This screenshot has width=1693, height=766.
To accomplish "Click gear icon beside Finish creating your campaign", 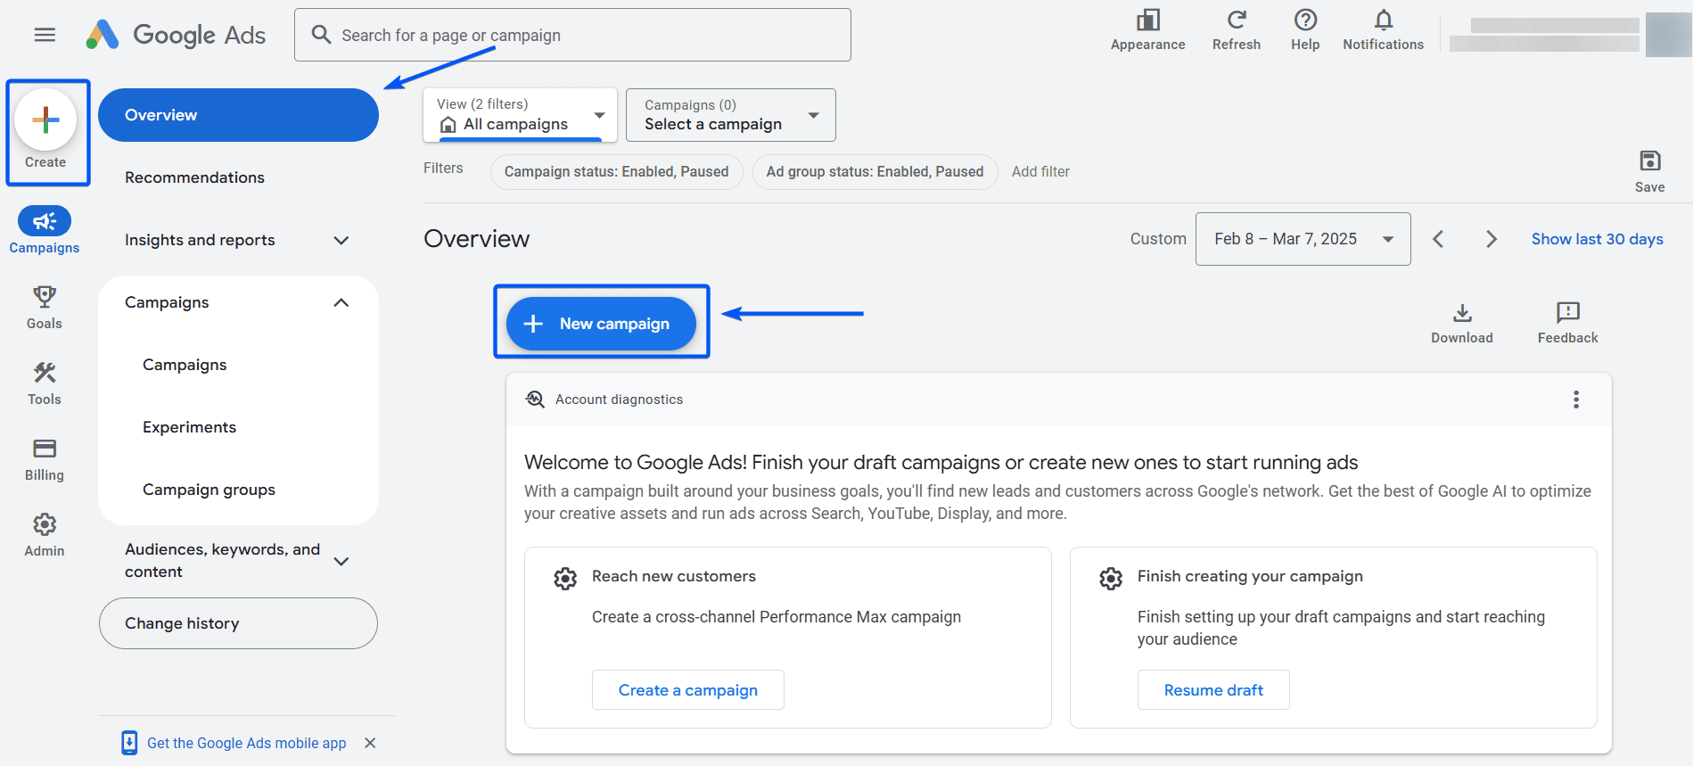I will click(x=1111, y=579).
